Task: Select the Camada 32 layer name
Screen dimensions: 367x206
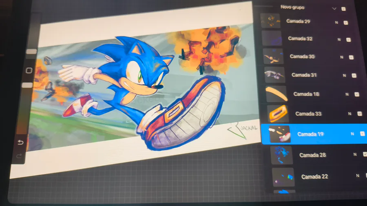Action: [300, 39]
